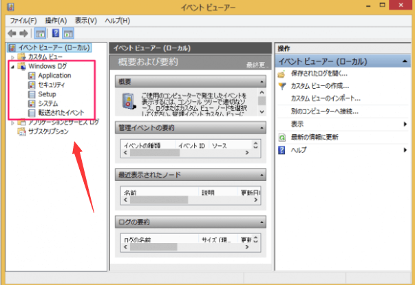Viewport: 415px width, 285px height.
Task: Open the 表示 submenu arrow in actions
Action: tap(405, 124)
